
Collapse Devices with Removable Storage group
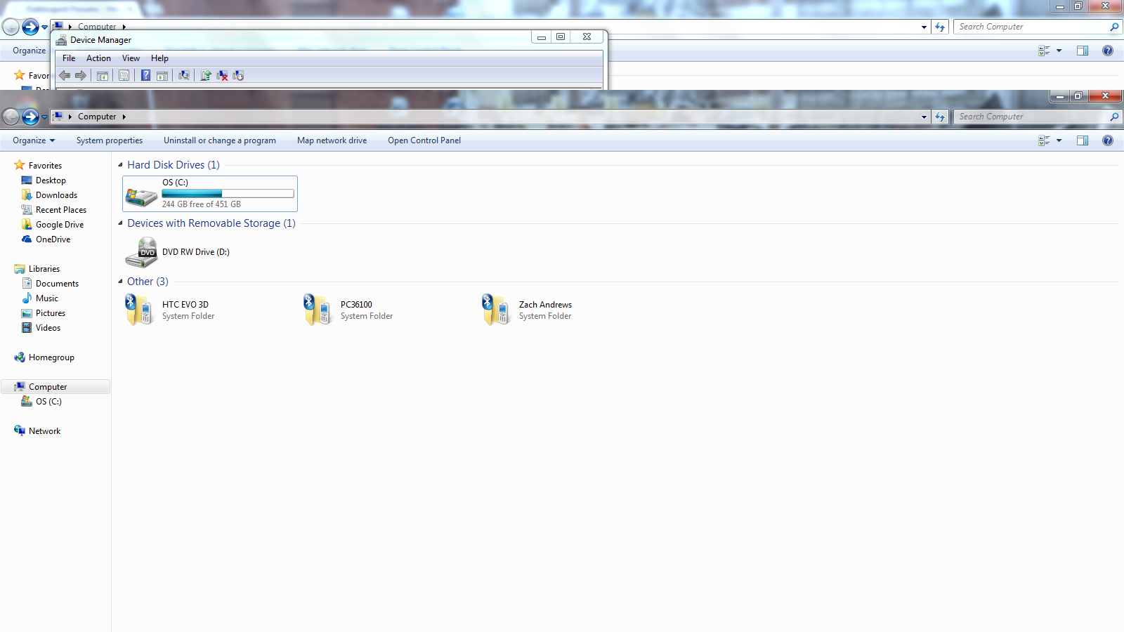coord(120,223)
